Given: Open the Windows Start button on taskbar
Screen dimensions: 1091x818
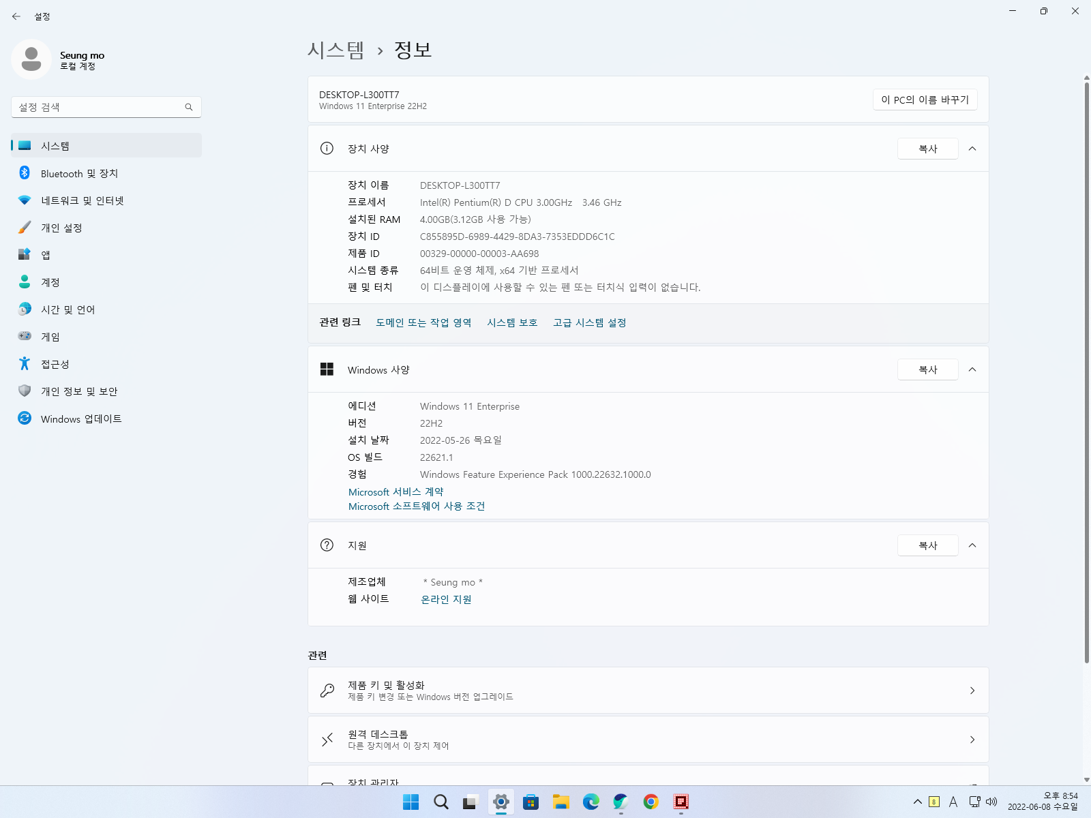Looking at the screenshot, I should pos(411,802).
